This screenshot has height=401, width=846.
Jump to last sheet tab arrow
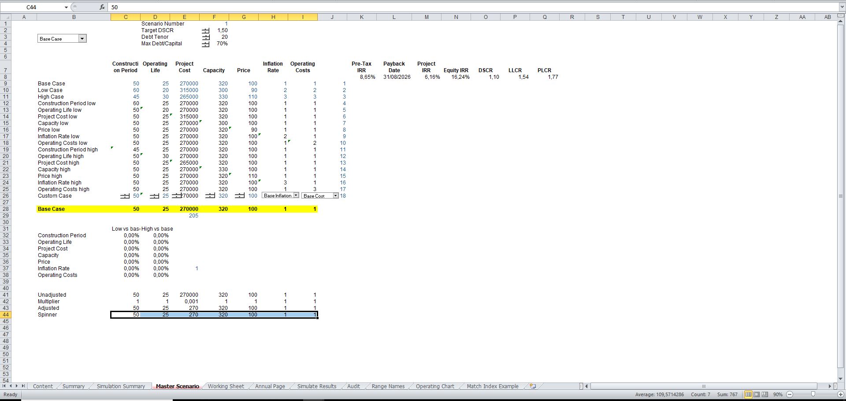click(23, 386)
